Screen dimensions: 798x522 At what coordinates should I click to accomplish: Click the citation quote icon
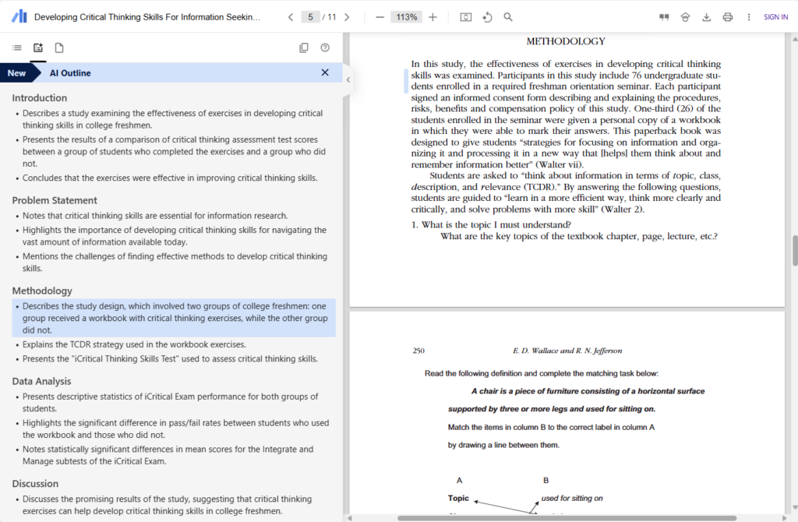point(664,17)
